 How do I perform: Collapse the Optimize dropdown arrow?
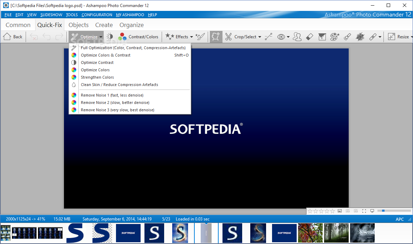101,37
